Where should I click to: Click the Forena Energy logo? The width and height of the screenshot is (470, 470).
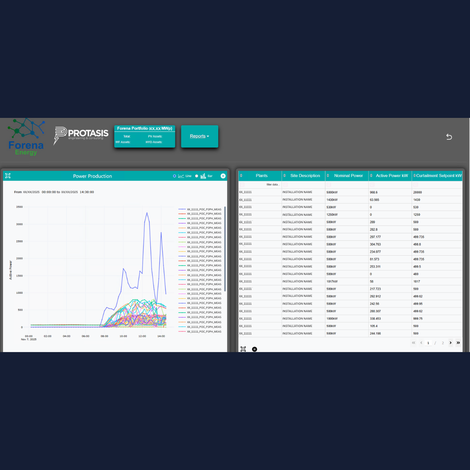(x=26, y=137)
